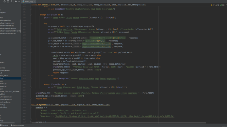Click the fold marker at line 648
This screenshot has width=227, height=127.
tap(31, 79)
